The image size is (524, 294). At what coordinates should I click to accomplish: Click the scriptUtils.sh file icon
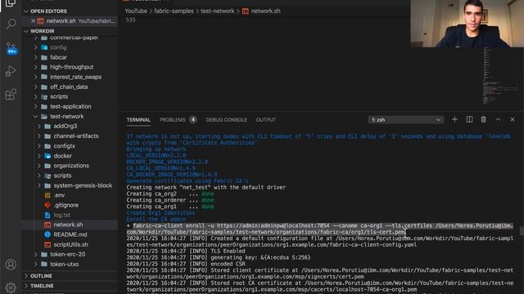tap(47, 244)
